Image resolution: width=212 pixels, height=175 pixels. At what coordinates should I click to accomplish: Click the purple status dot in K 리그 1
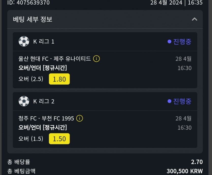click(x=169, y=42)
